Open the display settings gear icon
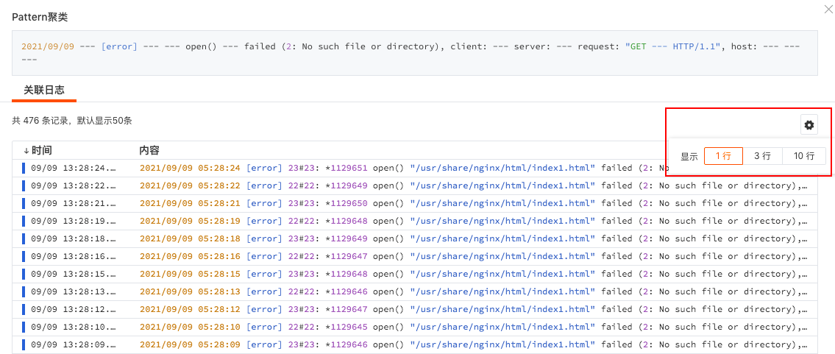 click(x=809, y=125)
